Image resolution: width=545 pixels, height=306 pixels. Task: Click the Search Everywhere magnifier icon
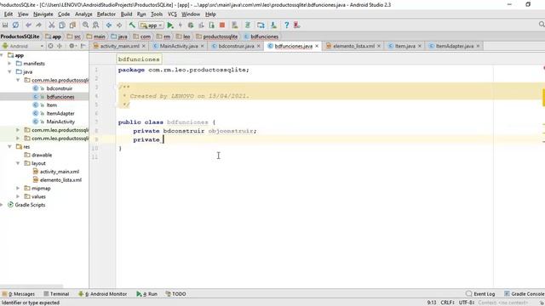click(x=542, y=25)
